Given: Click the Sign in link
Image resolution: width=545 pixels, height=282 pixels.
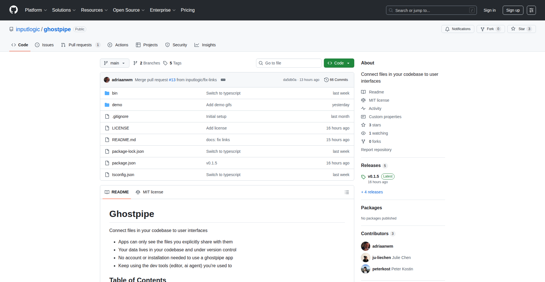Looking at the screenshot, I should point(490,10).
